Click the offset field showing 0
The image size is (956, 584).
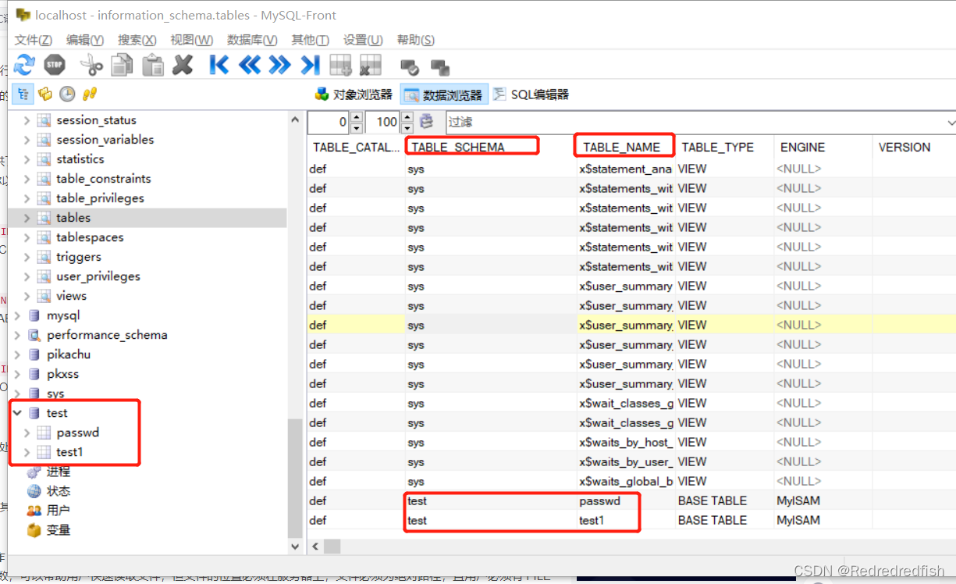pos(329,122)
